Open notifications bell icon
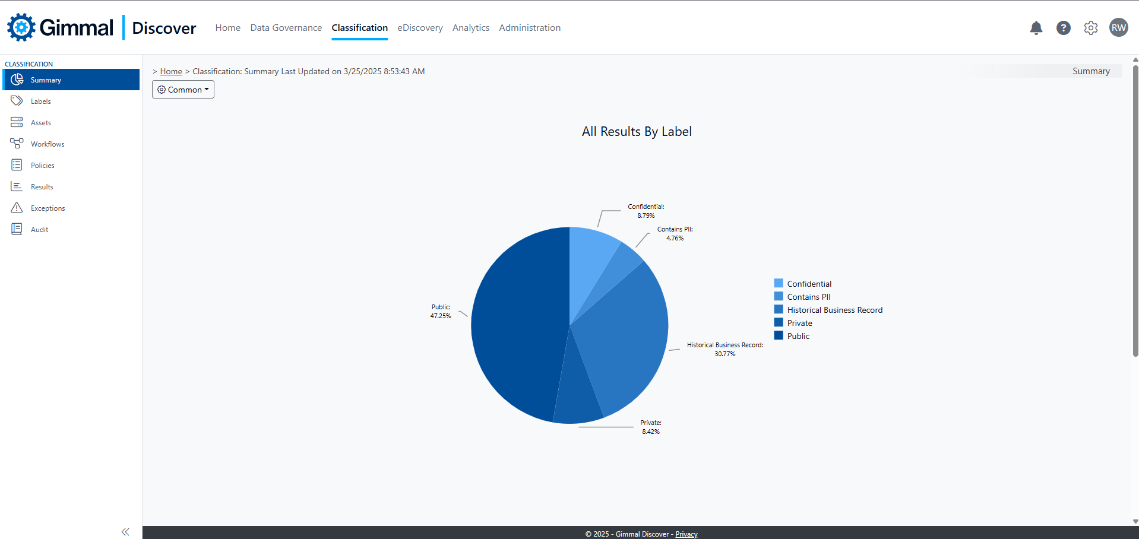 tap(1036, 28)
